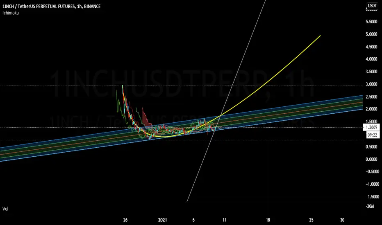This screenshot has height=225, width=382.
Task: Click the current price label 1.2669
Action: coord(371,127)
